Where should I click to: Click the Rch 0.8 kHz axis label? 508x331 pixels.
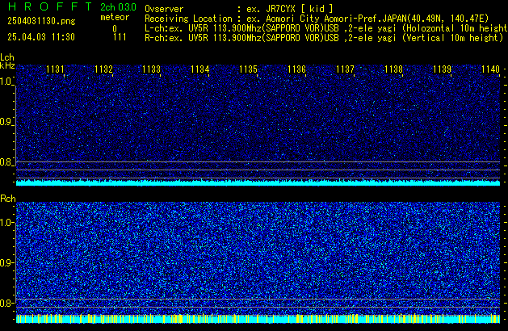tap(6, 303)
